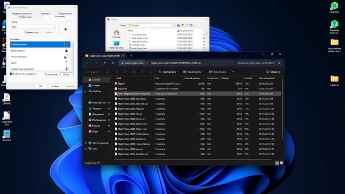Click the Rename icon in Explorer toolbar

coord(134,72)
